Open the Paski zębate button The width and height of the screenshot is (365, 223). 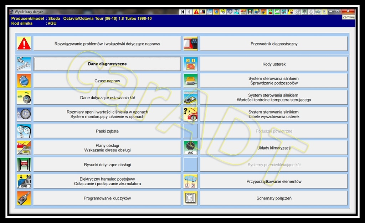point(107,131)
